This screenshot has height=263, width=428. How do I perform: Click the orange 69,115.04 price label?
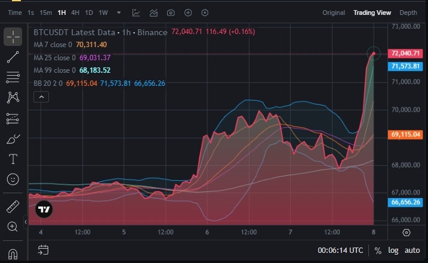point(405,135)
